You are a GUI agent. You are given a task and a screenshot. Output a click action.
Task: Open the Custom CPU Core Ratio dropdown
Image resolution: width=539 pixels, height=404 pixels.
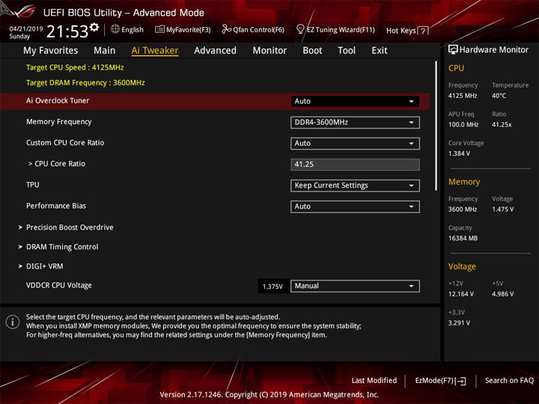coord(355,143)
